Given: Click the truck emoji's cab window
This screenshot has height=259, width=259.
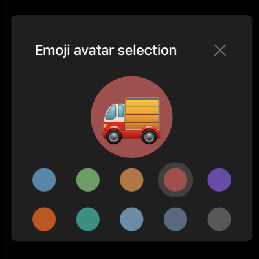Looking at the screenshot, I should tap(111, 112).
